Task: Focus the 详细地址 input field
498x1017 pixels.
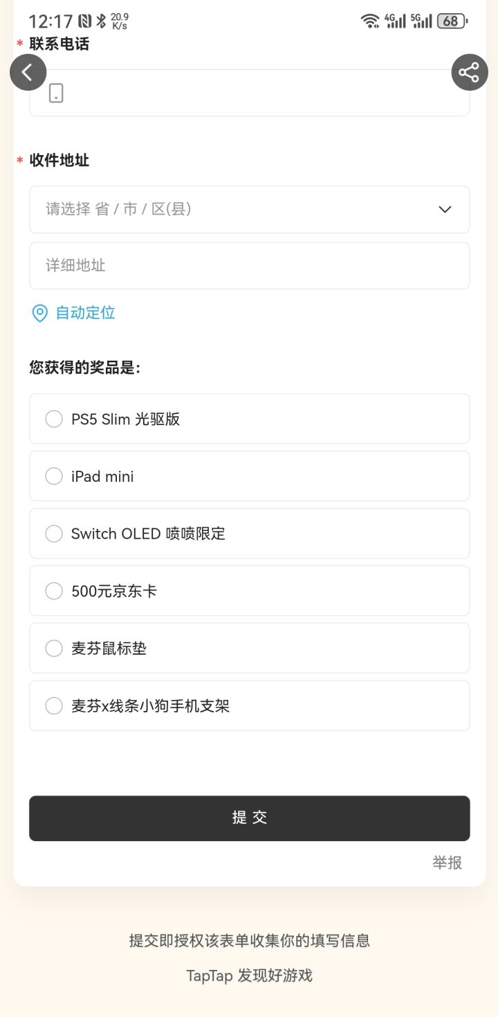Action: pyautogui.click(x=249, y=265)
